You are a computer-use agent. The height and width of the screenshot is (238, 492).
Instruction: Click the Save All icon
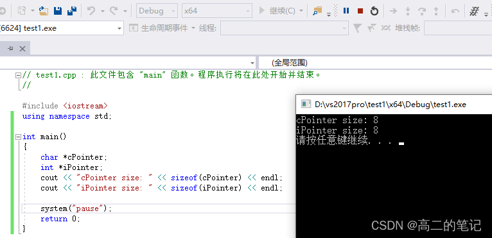(x=72, y=11)
